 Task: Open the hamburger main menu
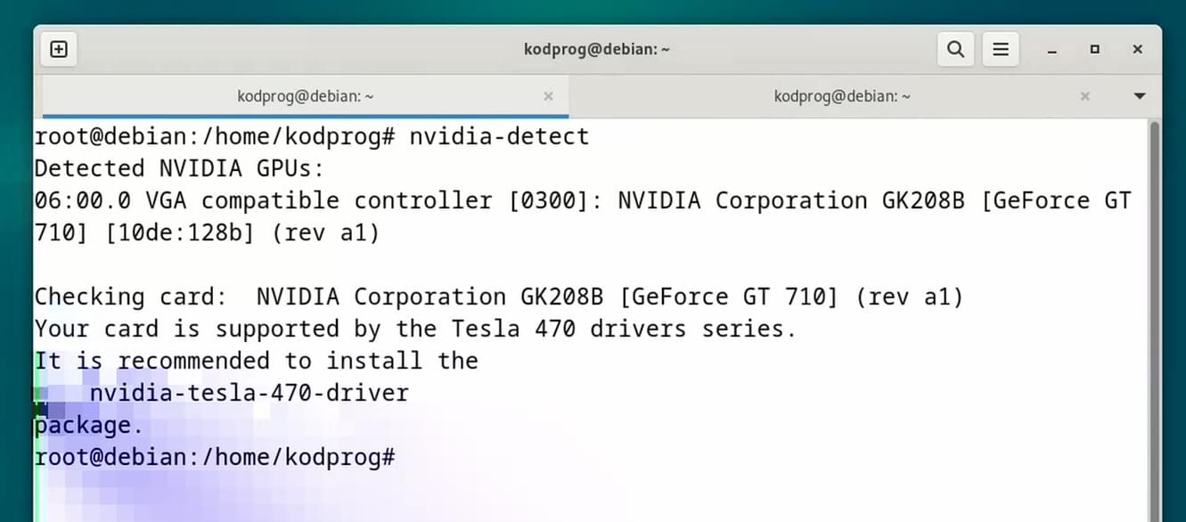[x=1001, y=49]
